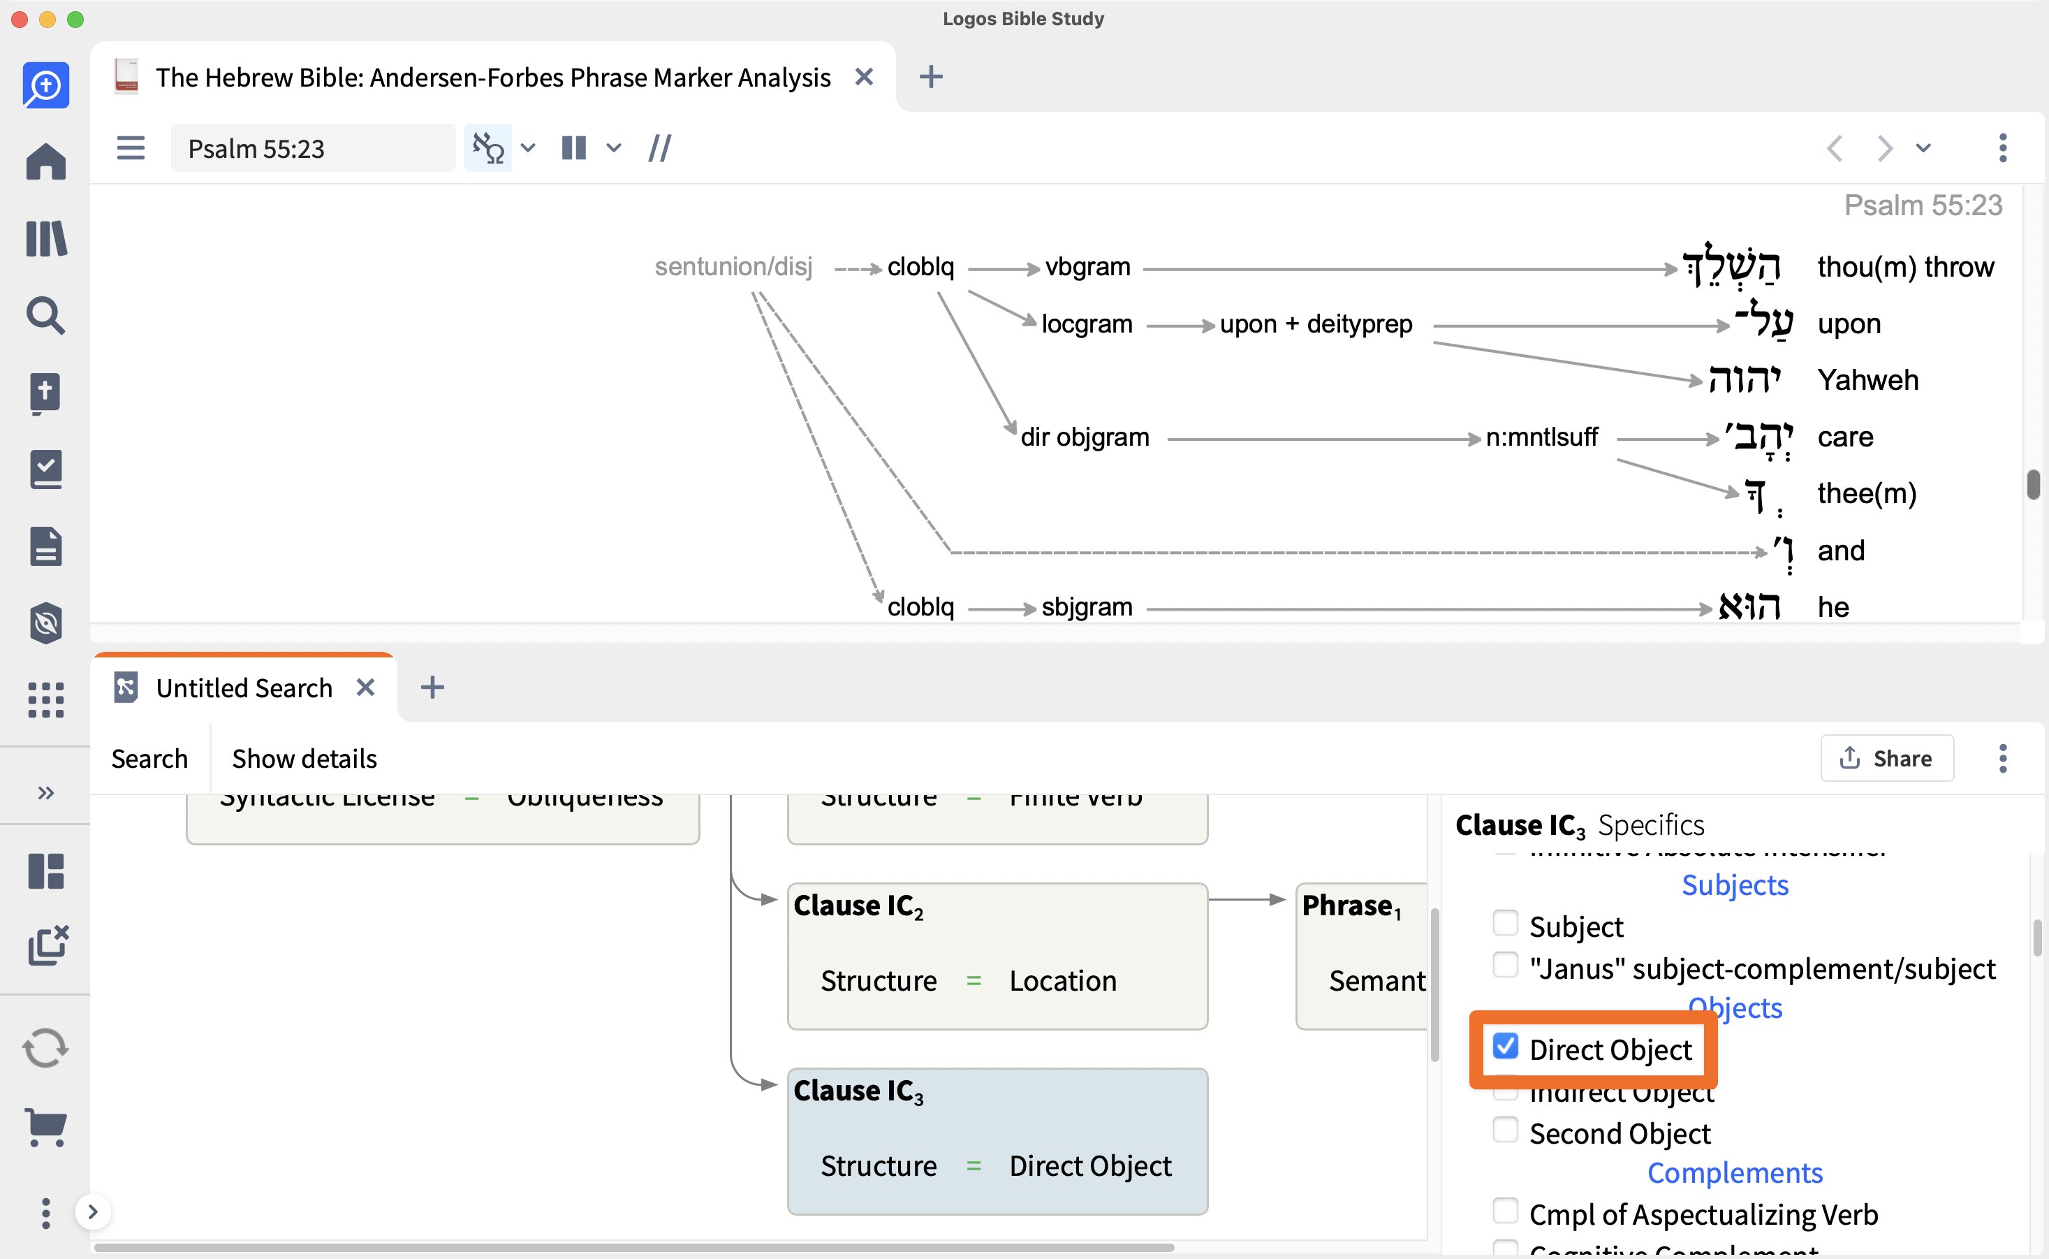The width and height of the screenshot is (2049, 1259).
Task: Toggle the interlinear display icon
Action: coord(487,148)
